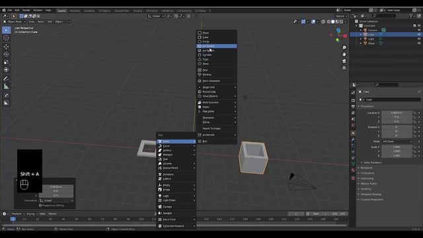Screen dimensions: 423x238
Task: Click the Cube object name field
Action: pos(393,100)
